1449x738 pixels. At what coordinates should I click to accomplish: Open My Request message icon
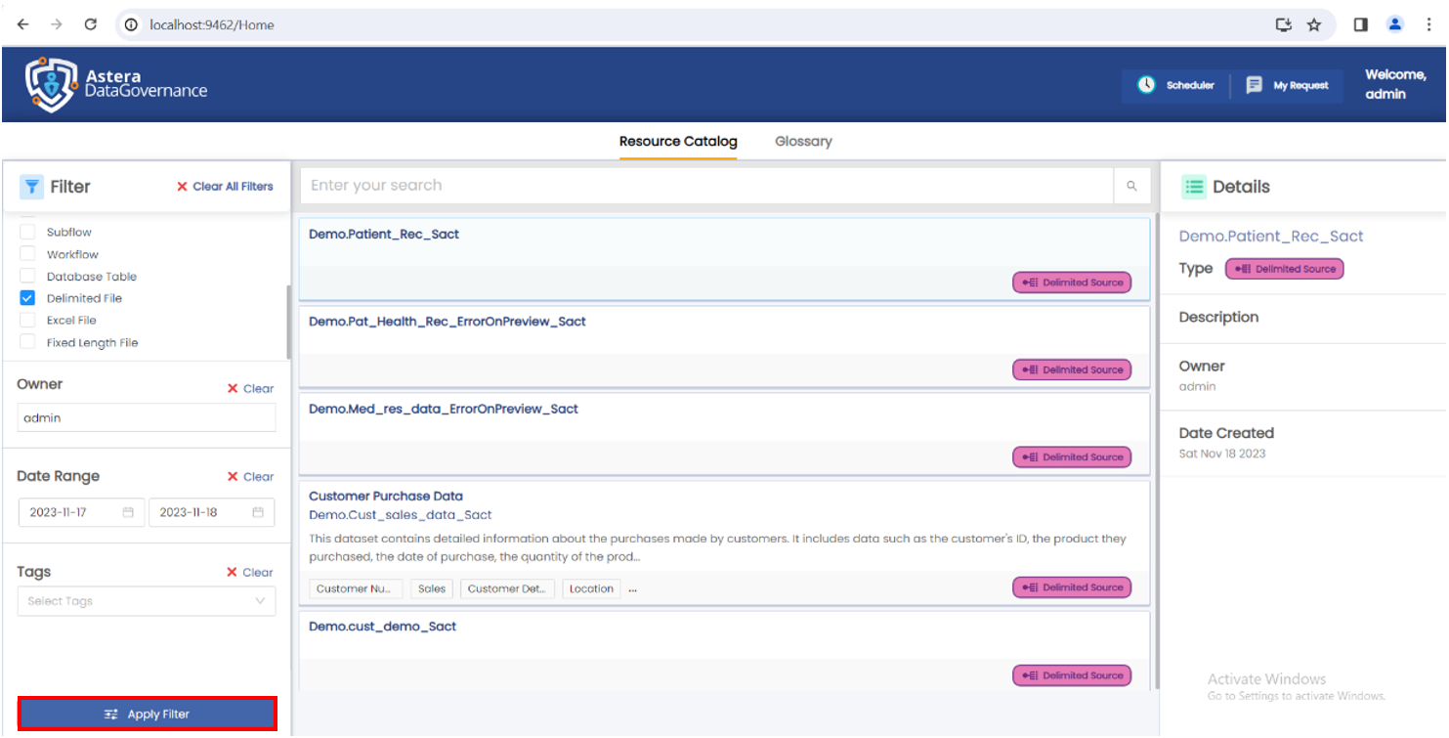[1255, 85]
